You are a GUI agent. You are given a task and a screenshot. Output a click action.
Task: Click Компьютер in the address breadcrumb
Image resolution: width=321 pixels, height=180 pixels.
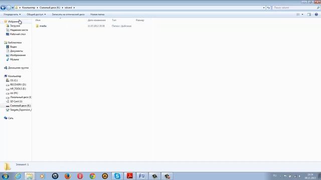click(x=29, y=7)
